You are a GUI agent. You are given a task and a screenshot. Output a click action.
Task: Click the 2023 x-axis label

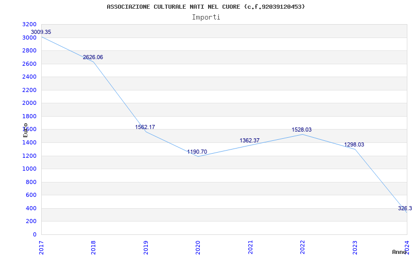[355, 247]
